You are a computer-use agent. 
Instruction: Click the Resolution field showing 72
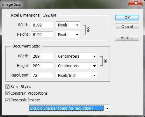click(x=42, y=75)
